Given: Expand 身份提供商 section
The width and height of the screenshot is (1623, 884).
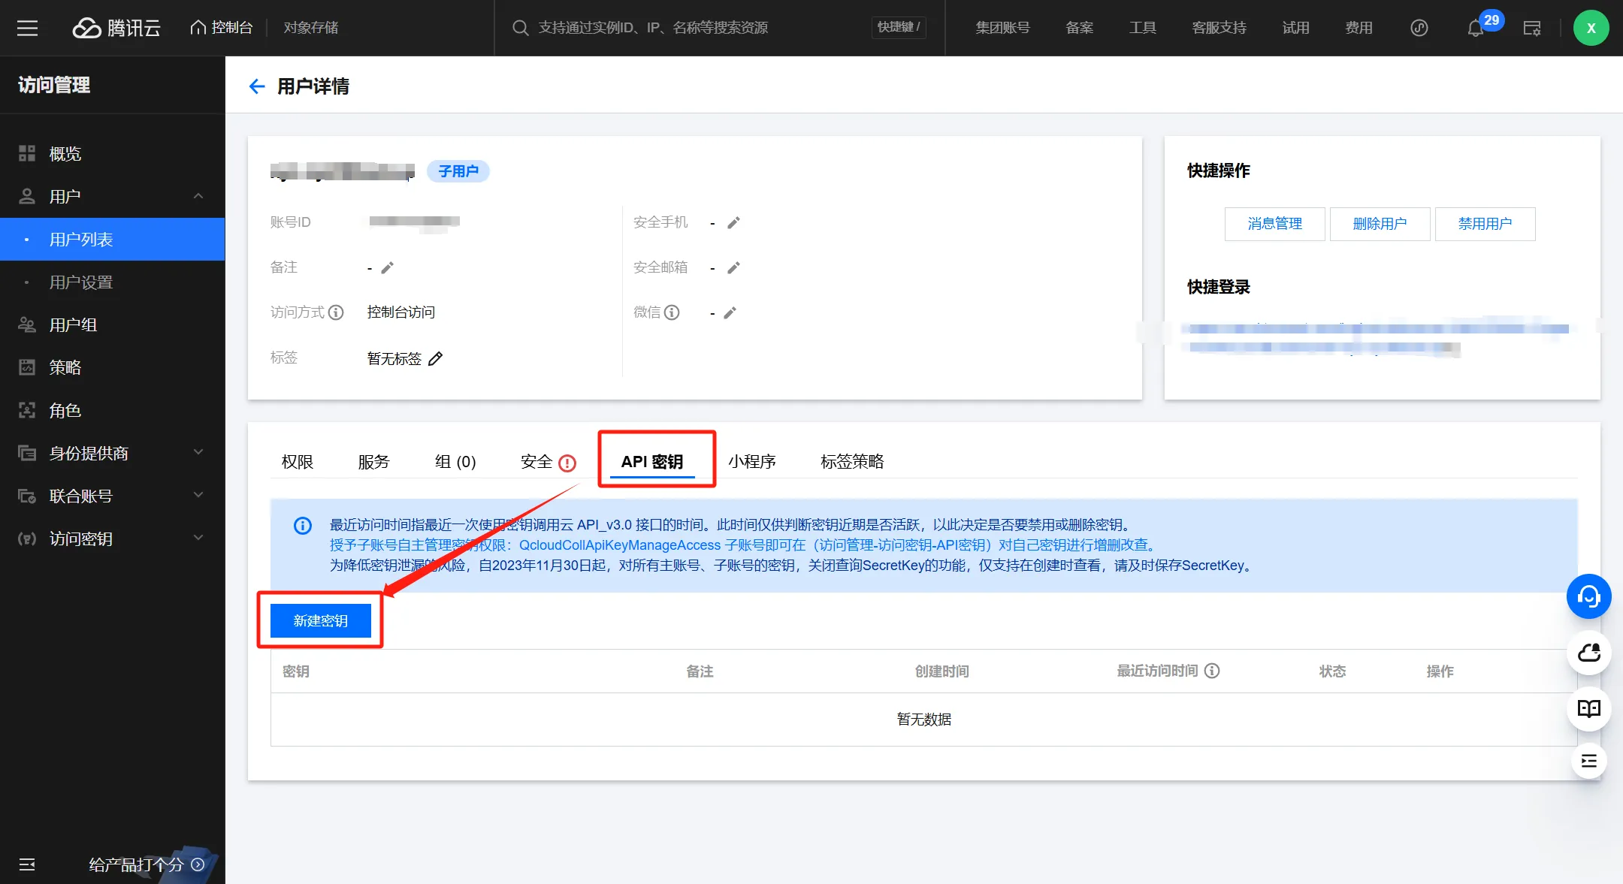Looking at the screenshot, I should point(113,454).
